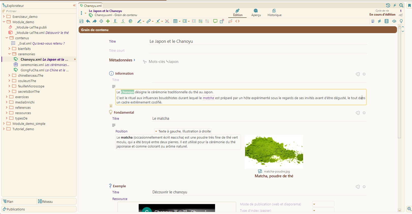Click the comment bubble icon
Viewport: 412px width, 214px height.
tap(215, 21)
